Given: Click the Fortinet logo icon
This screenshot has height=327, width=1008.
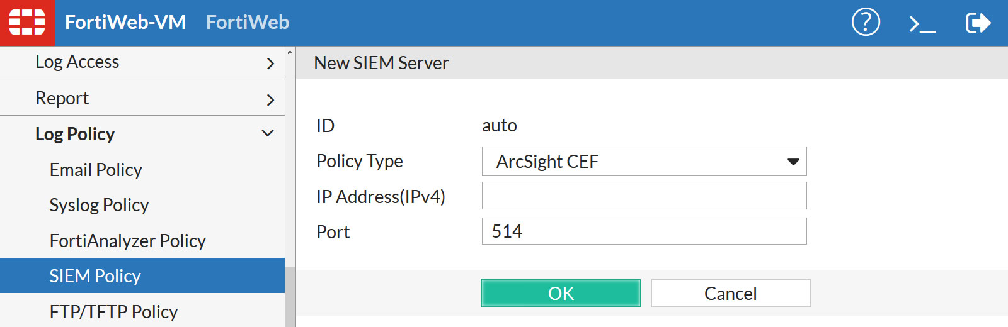Looking at the screenshot, I should tap(27, 23).
